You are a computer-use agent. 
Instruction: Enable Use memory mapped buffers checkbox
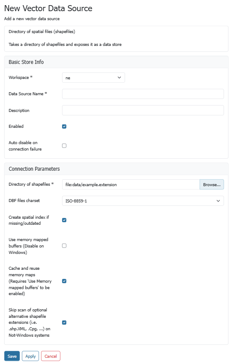(x=64, y=246)
